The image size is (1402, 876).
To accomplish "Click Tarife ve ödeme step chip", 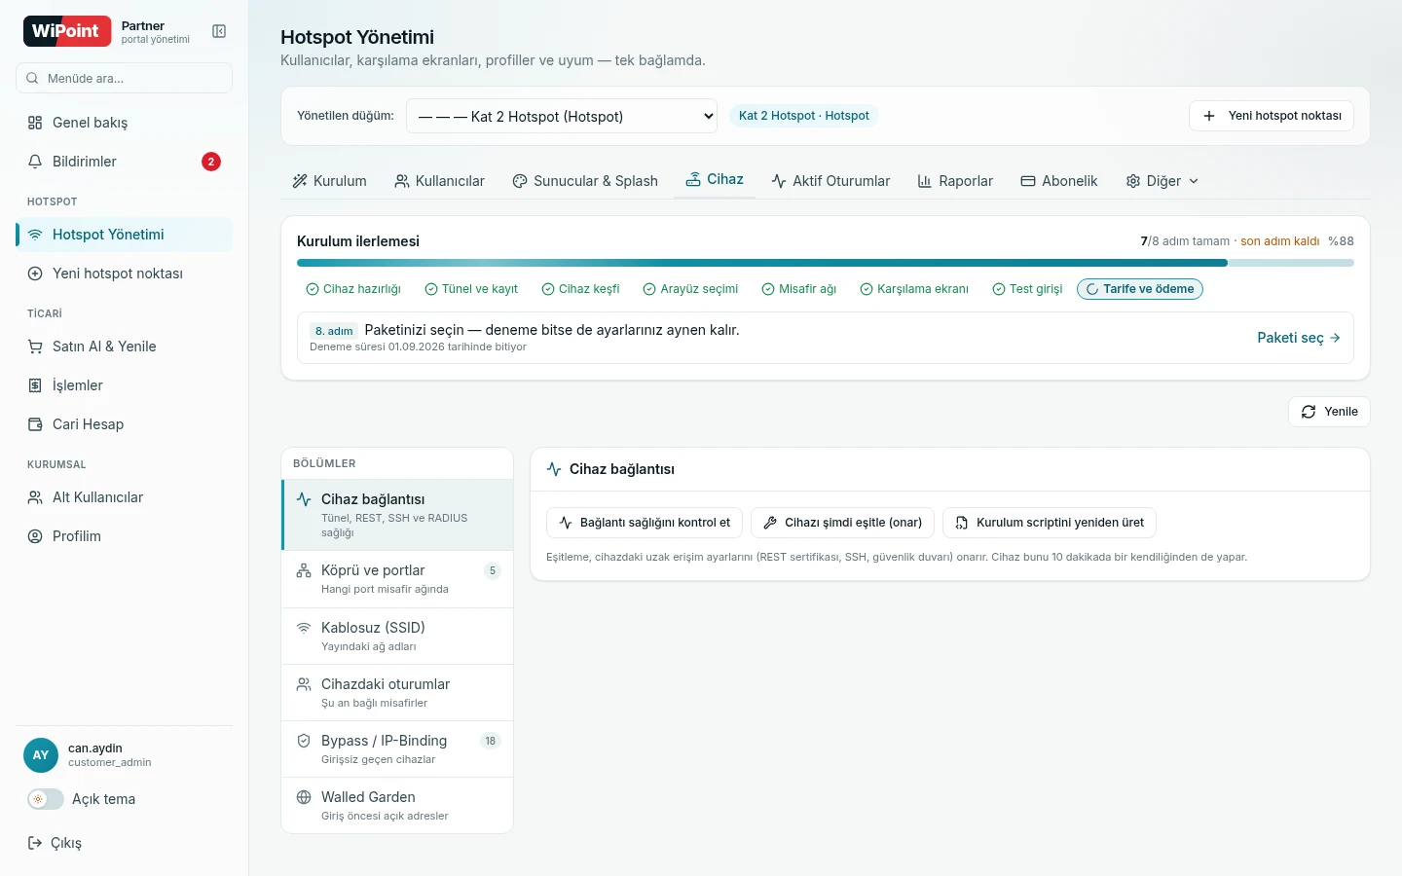I will pos(1140,289).
